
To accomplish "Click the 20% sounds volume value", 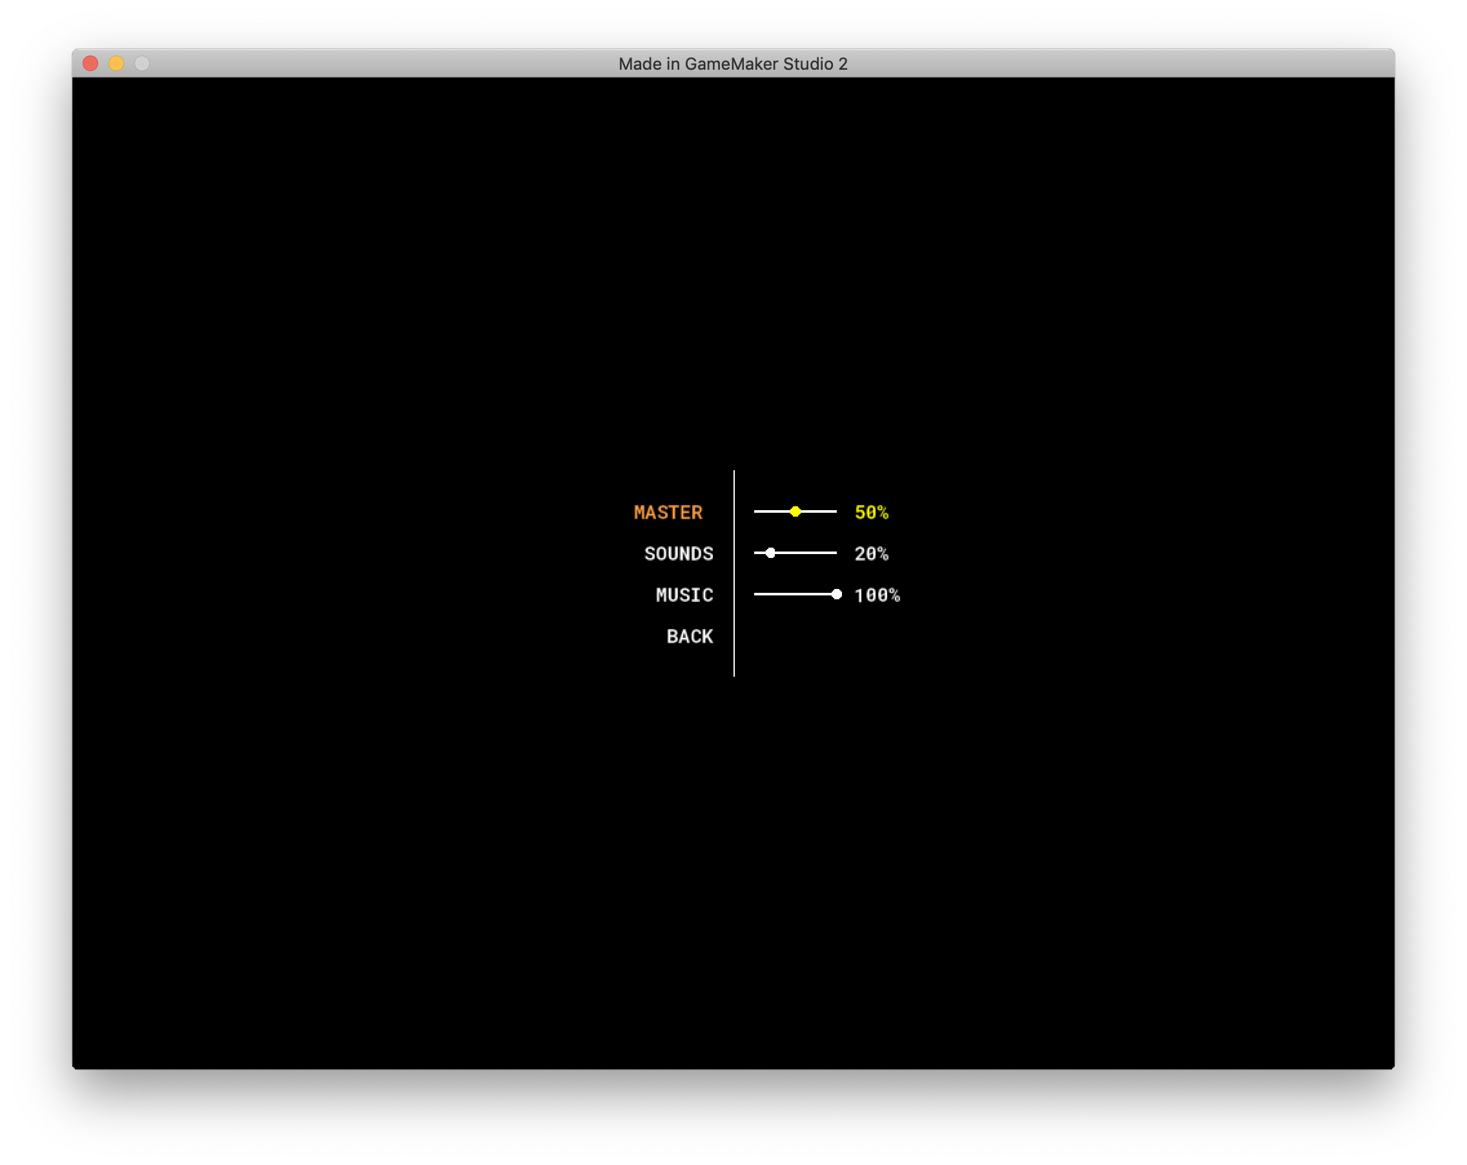I will [871, 554].
